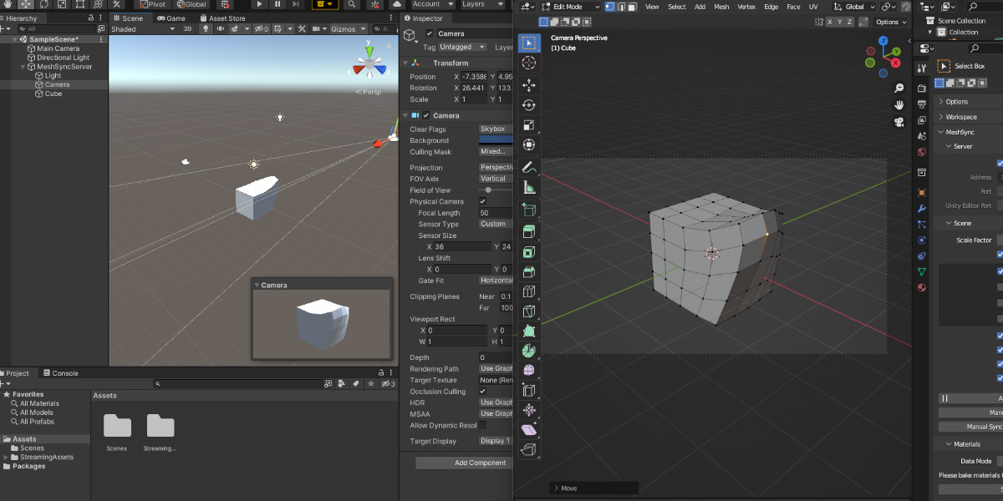Viewport: 1003px width, 501px height.
Task: Switch to the Game tab
Action: click(x=171, y=18)
